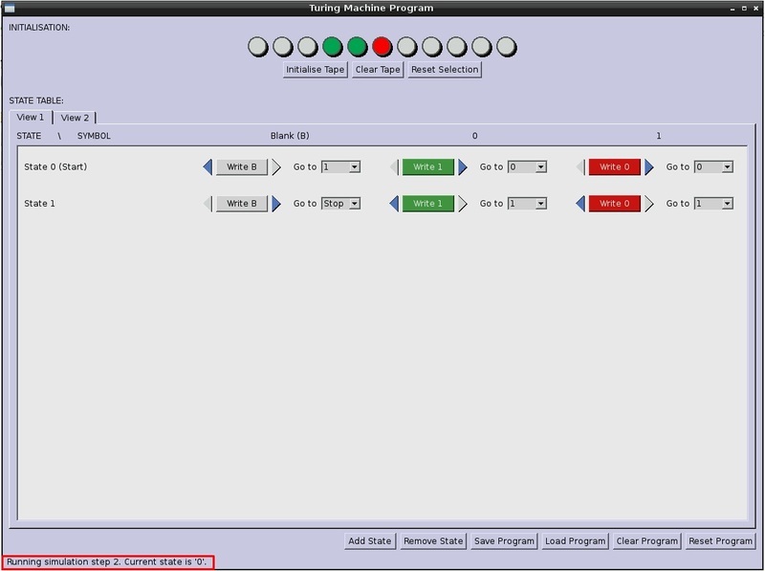Image resolution: width=765 pixels, height=571 pixels.
Task: Click left-move arrow for State 1 Blank
Action: [208, 204]
